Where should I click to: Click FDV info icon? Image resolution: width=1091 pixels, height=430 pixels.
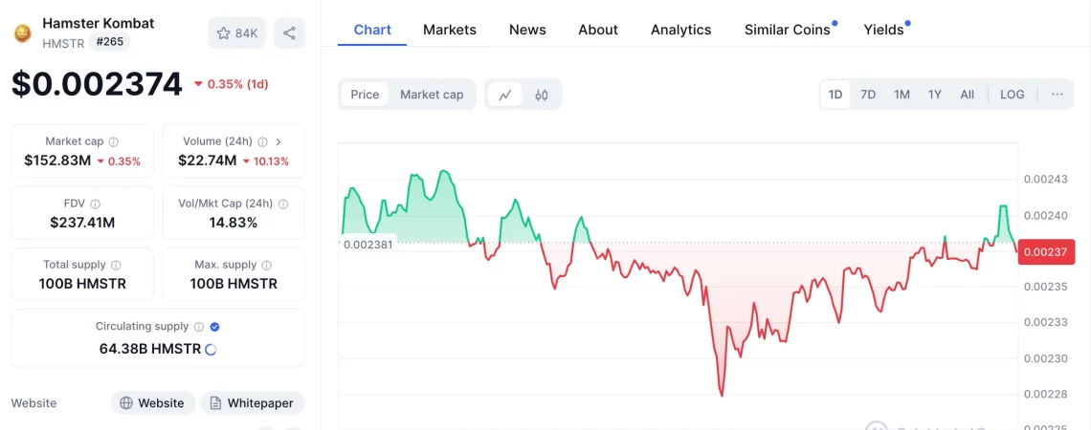click(x=95, y=204)
